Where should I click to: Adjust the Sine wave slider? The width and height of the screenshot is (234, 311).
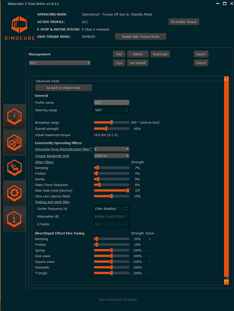pos(112,256)
